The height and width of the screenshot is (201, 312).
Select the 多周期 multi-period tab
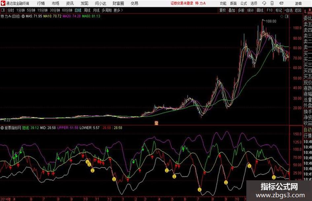[107, 10]
